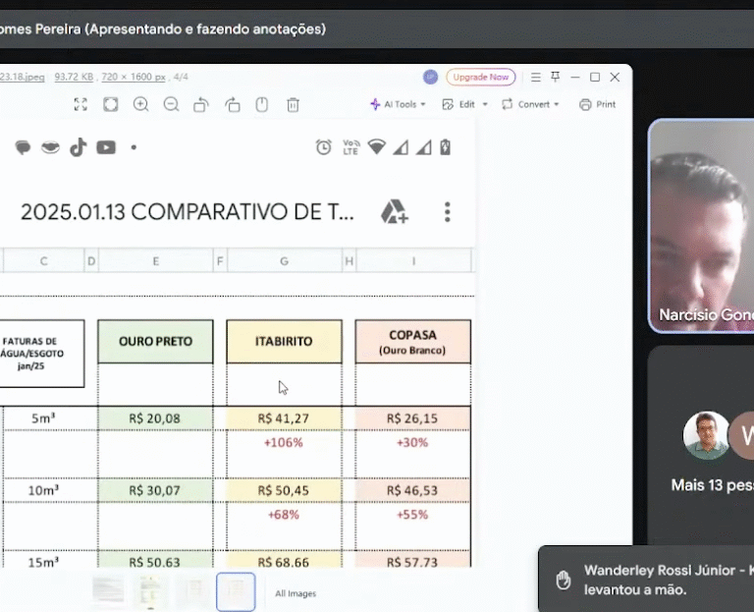Click the fullscreen view icon

81,104
